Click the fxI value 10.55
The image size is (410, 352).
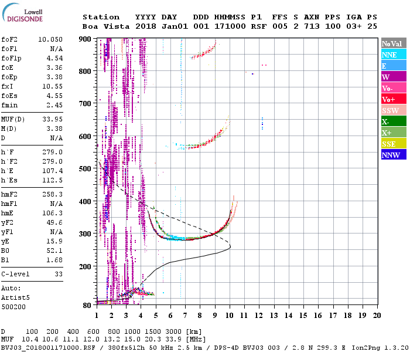click(x=52, y=86)
